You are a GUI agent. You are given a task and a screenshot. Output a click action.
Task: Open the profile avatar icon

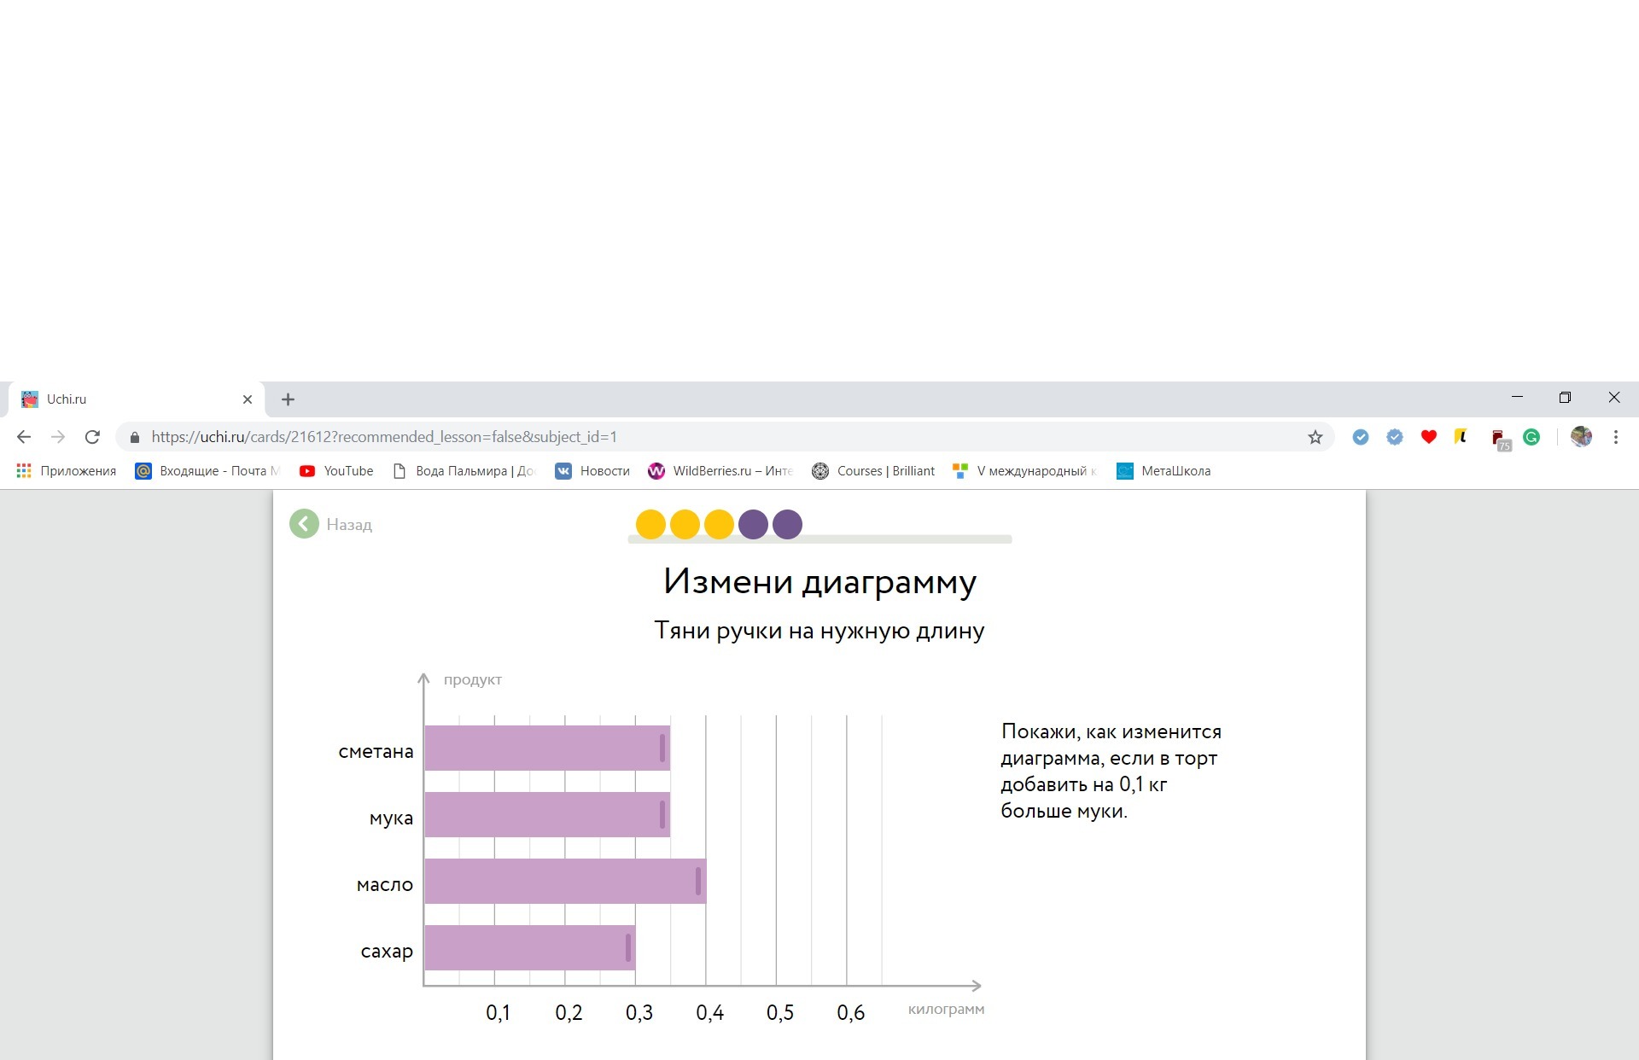(1581, 437)
